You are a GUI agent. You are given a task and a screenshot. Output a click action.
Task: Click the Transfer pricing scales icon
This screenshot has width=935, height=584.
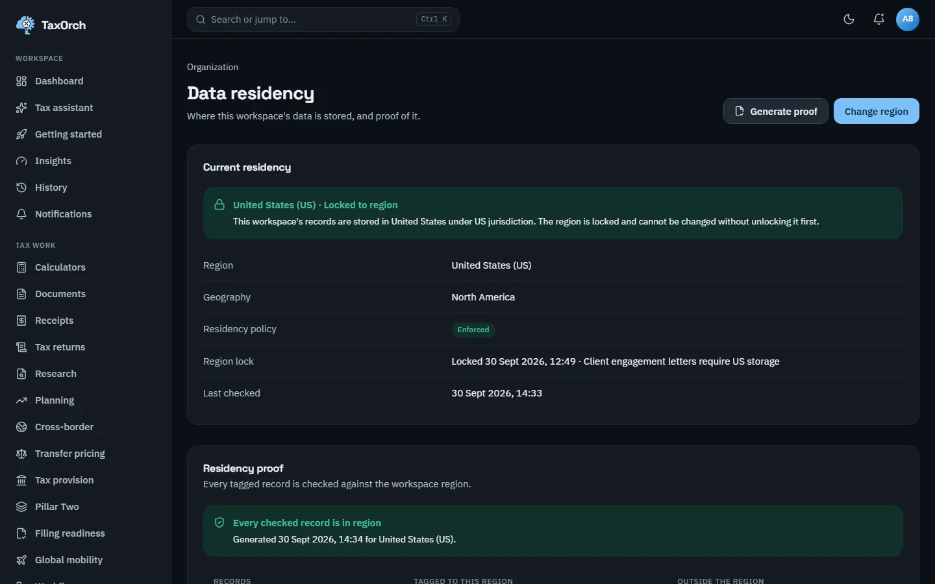pos(21,454)
